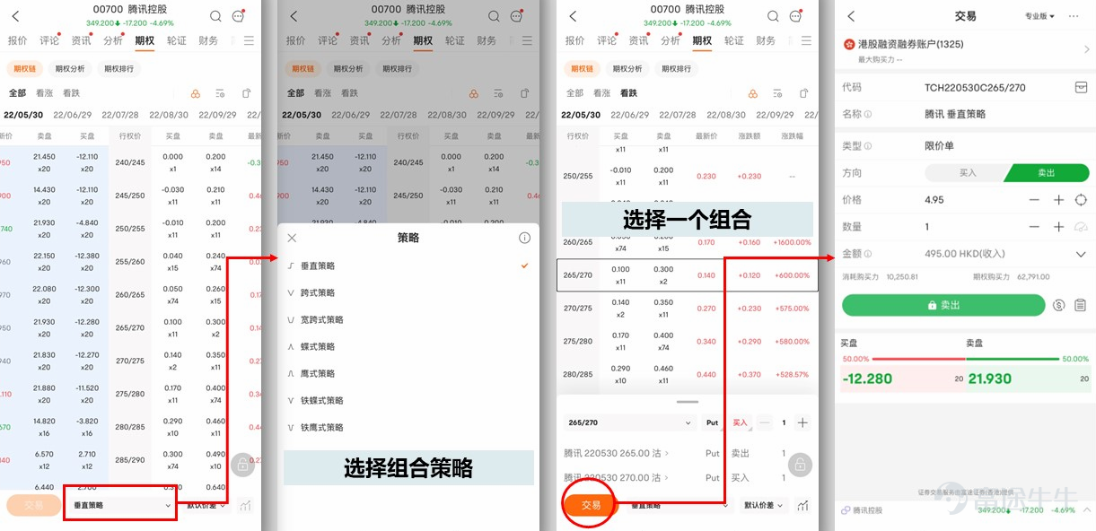Tap the back arrow on the first options screen

coord(15,16)
